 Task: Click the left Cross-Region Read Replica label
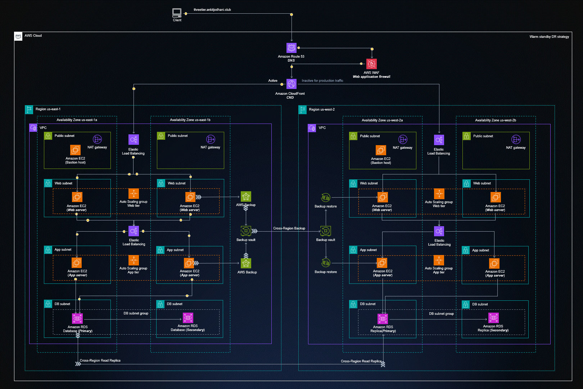point(100,361)
